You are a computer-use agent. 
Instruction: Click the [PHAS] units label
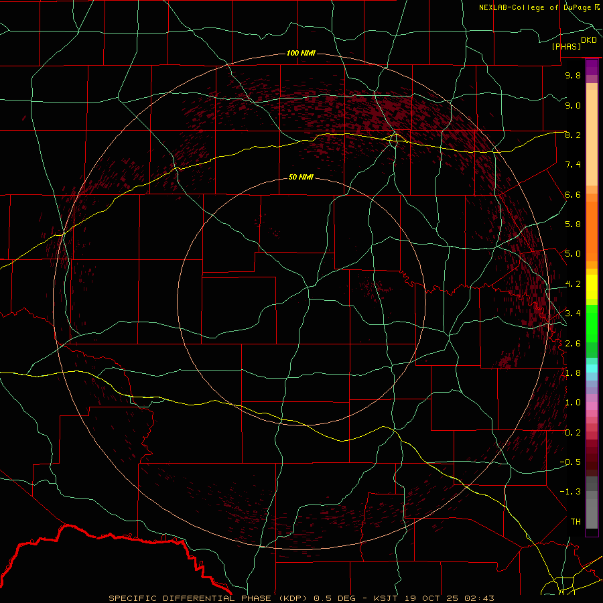pyautogui.click(x=566, y=46)
